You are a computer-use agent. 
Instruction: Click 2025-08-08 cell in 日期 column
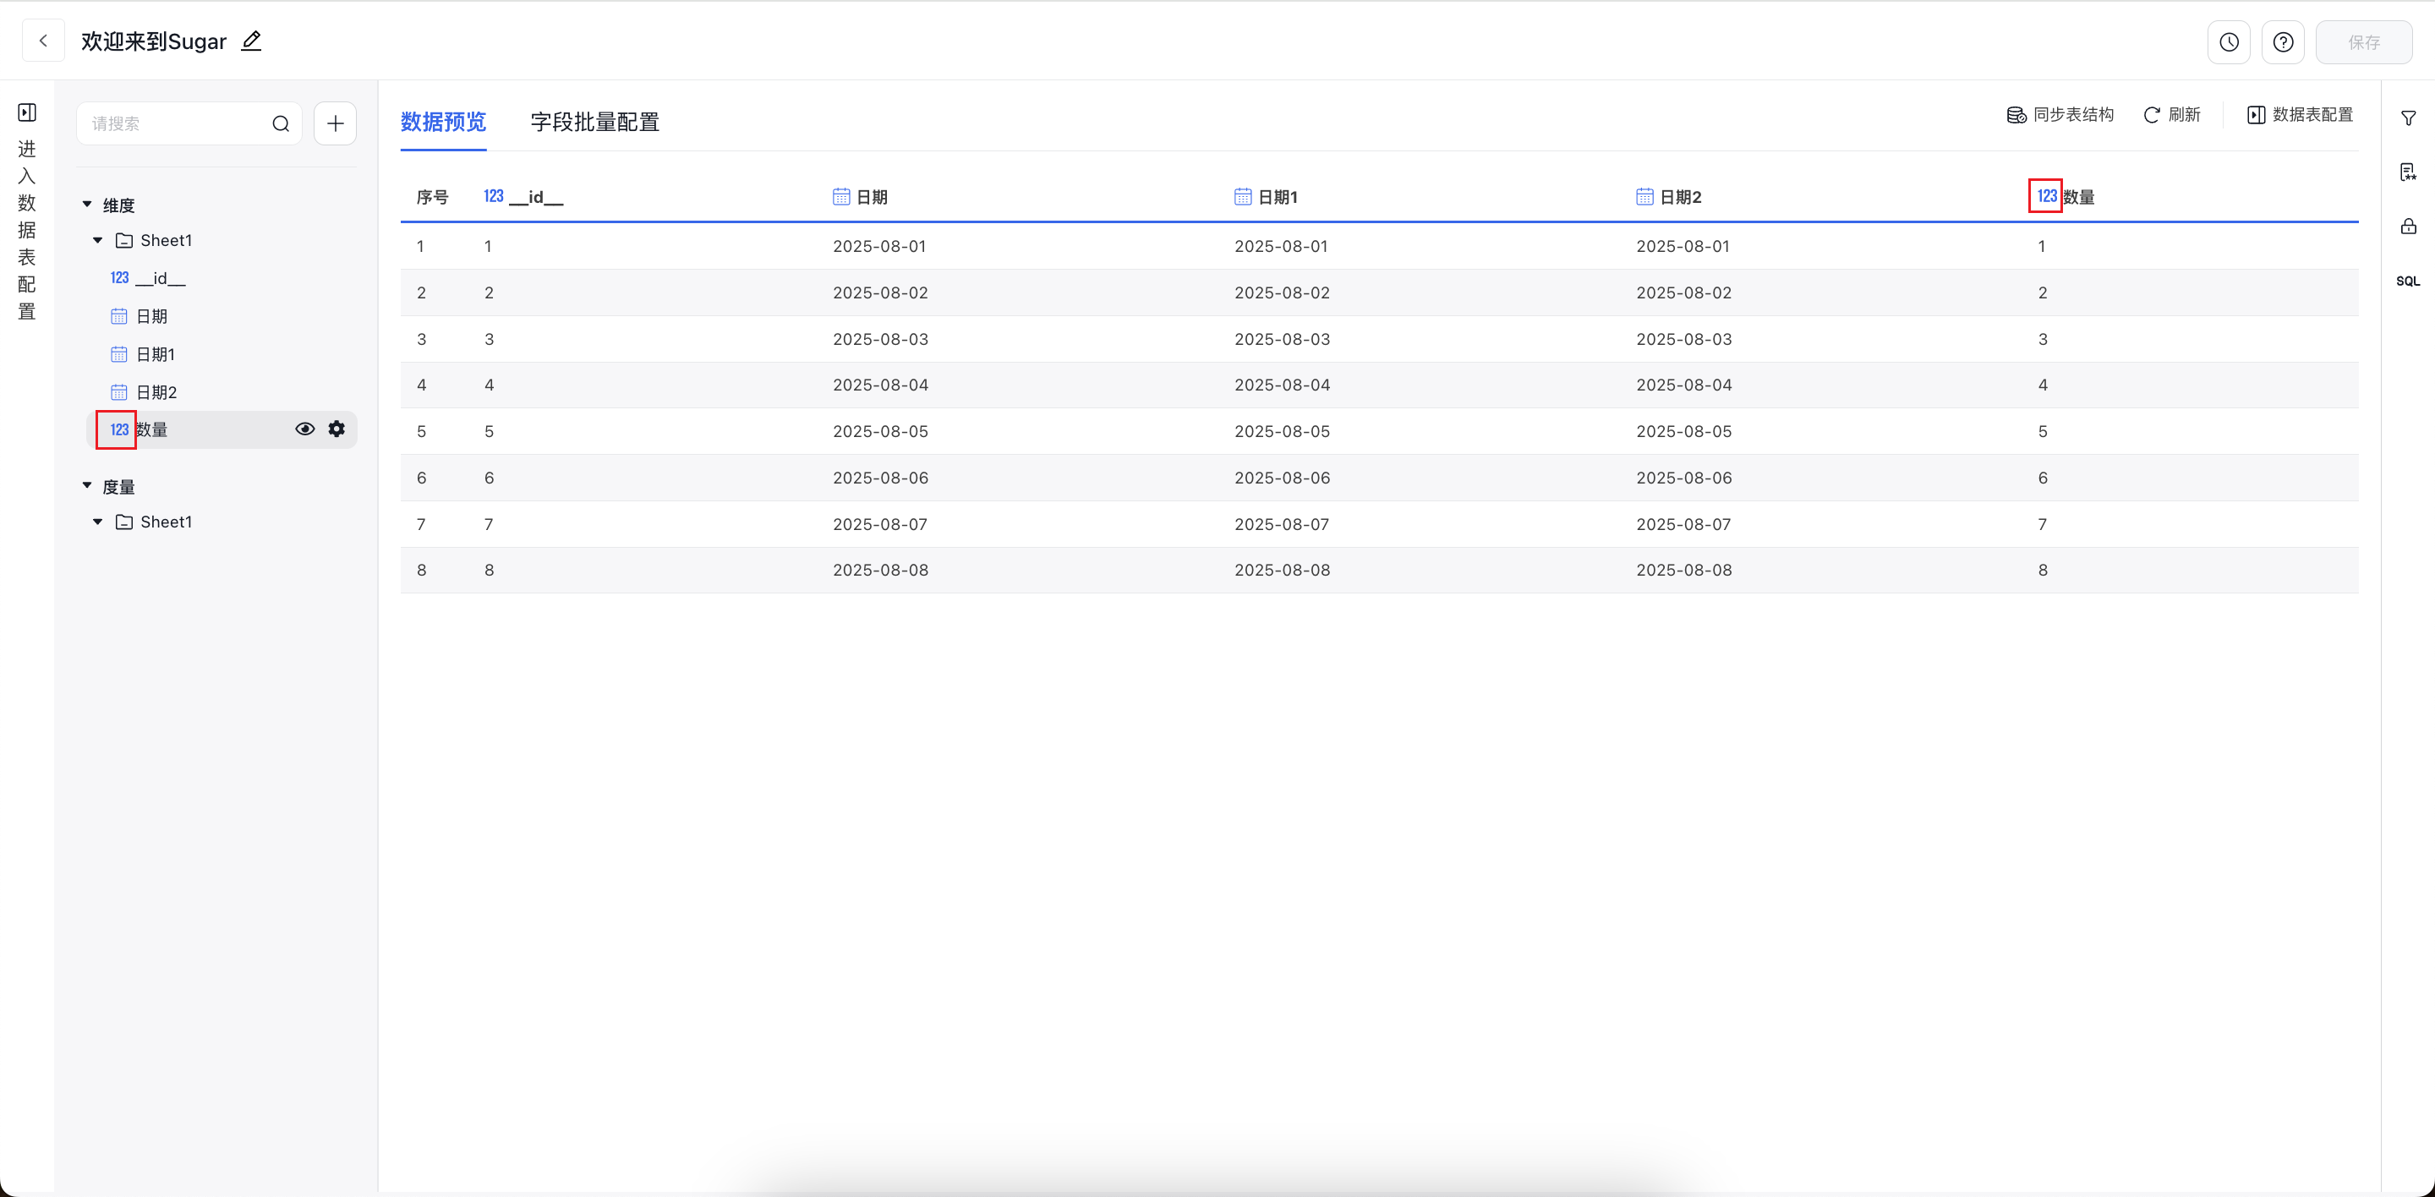tap(880, 570)
